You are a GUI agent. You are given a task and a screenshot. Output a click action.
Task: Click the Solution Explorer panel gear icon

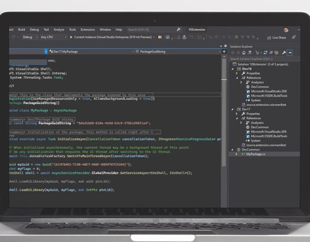click(226, 46)
